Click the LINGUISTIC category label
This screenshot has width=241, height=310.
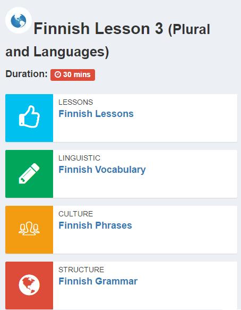click(x=79, y=158)
